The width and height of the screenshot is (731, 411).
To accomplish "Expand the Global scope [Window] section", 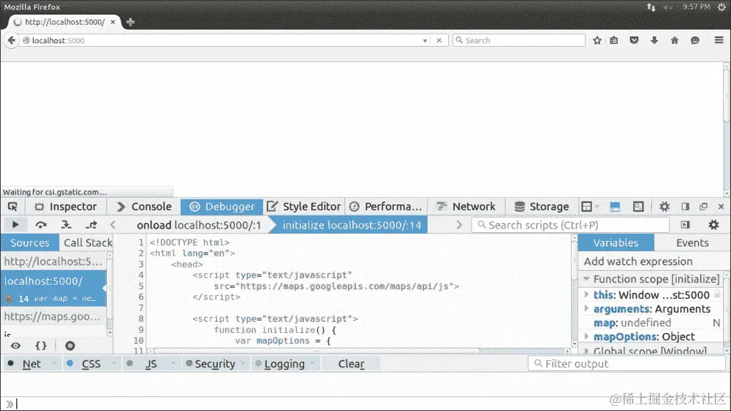I will point(586,350).
